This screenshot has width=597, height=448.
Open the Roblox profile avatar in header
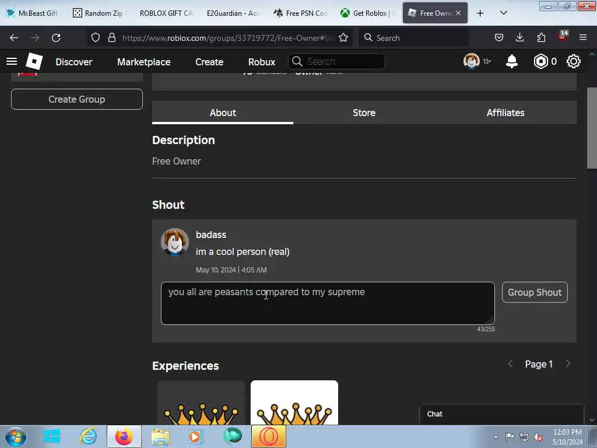click(471, 61)
